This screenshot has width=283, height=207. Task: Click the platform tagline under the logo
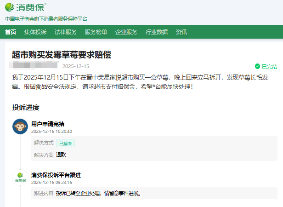(46, 19)
